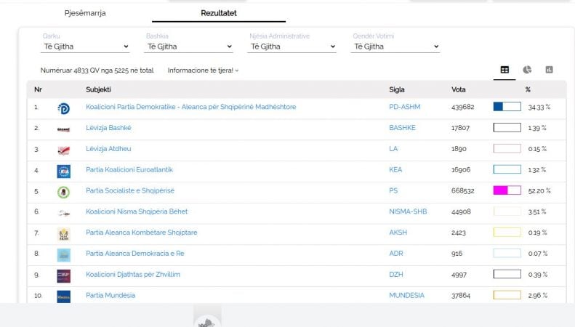Click the Nisma Shqipëria Bëhet logo
The height and width of the screenshot is (327, 575).
point(63,213)
